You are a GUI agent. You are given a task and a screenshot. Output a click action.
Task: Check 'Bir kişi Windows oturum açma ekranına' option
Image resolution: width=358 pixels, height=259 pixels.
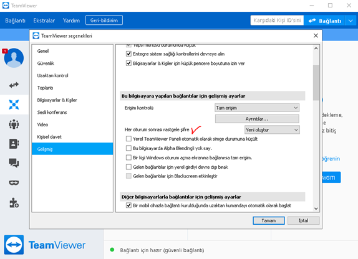pyautogui.click(x=128, y=158)
